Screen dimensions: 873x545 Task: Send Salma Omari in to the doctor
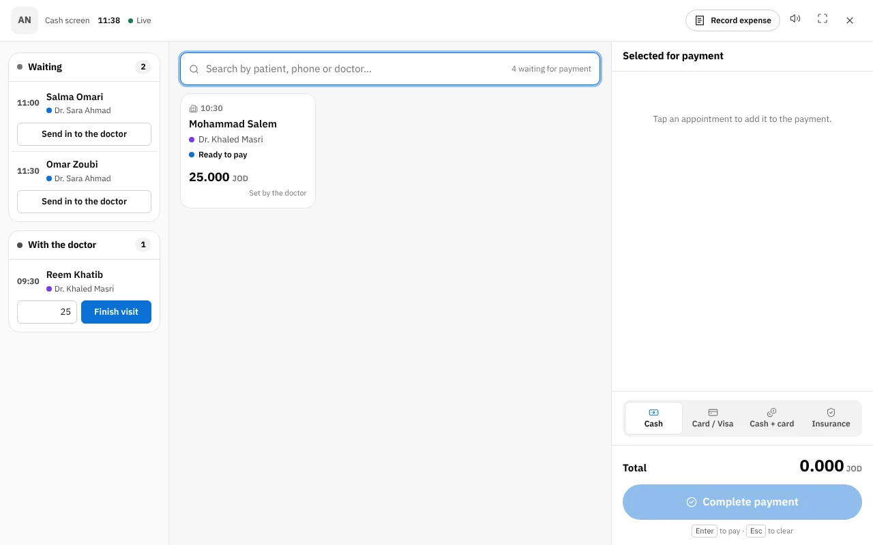[84, 134]
